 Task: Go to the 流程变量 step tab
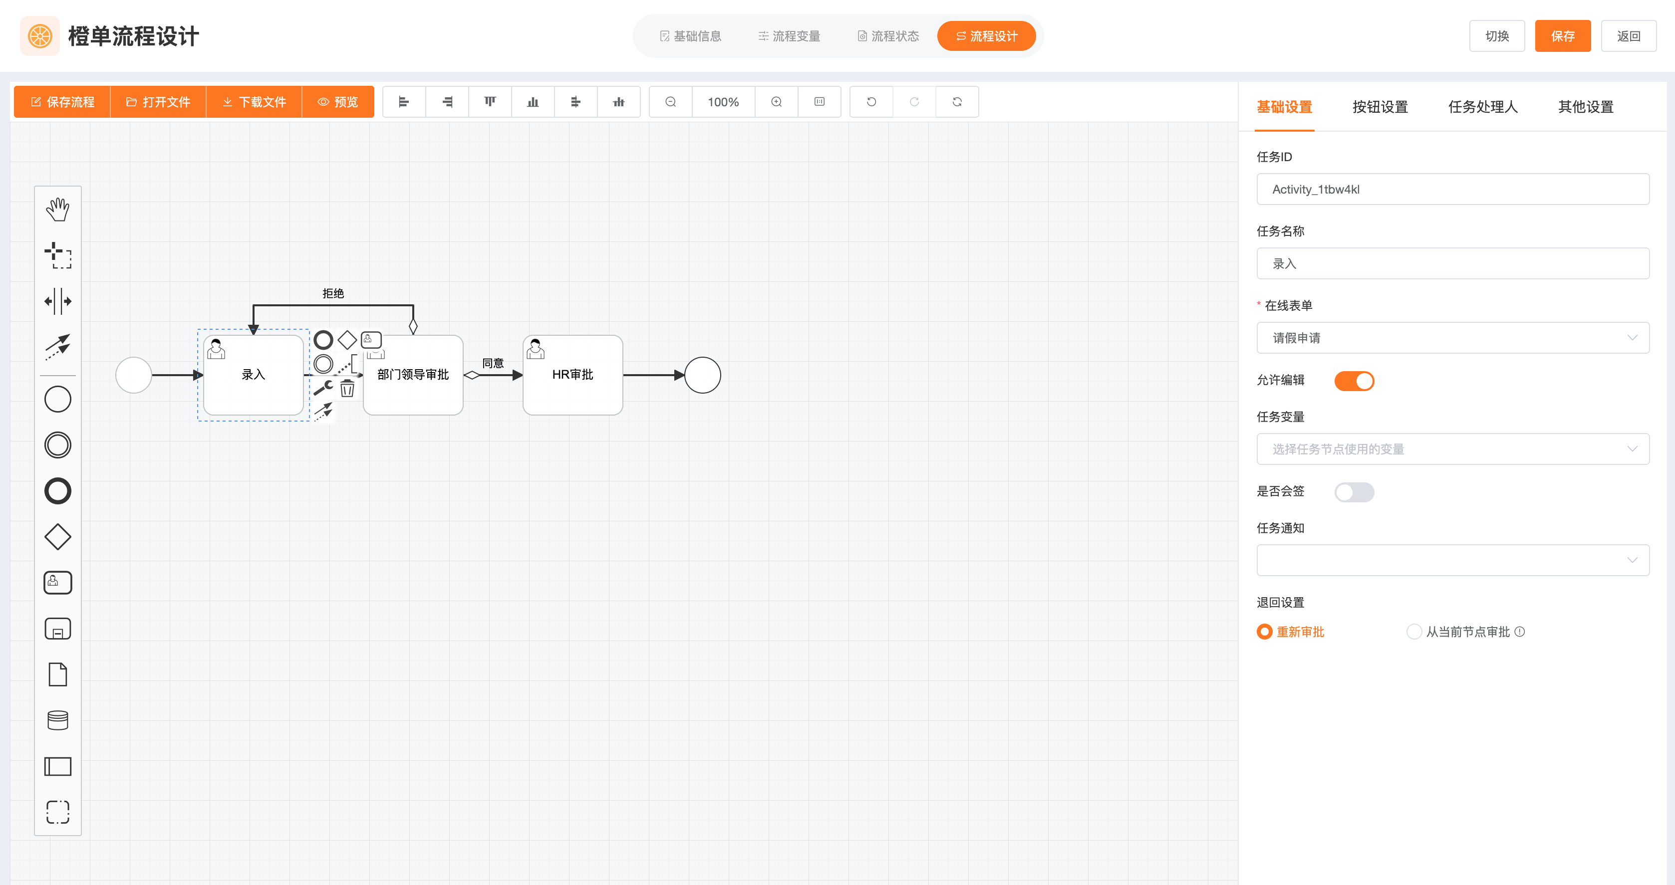(x=789, y=36)
